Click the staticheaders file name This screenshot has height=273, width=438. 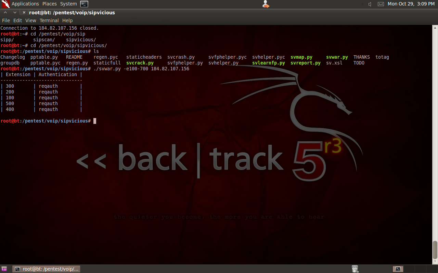click(144, 57)
